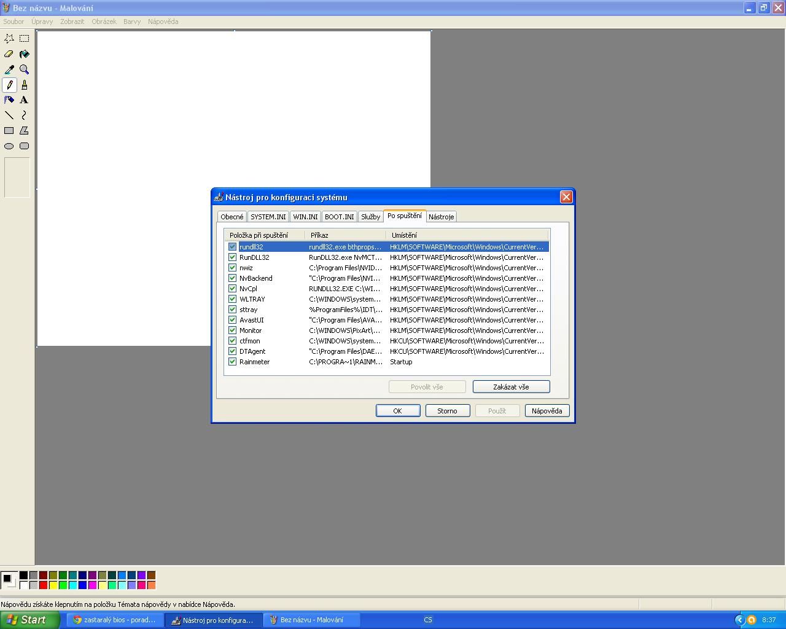The height and width of the screenshot is (629, 786).
Task: Select the black palette color
Action: click(24, 576)
